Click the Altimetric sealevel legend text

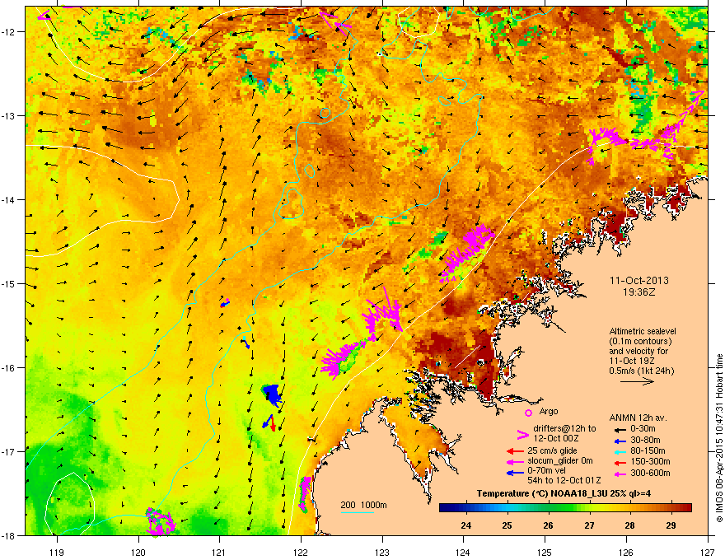[643, 331]
